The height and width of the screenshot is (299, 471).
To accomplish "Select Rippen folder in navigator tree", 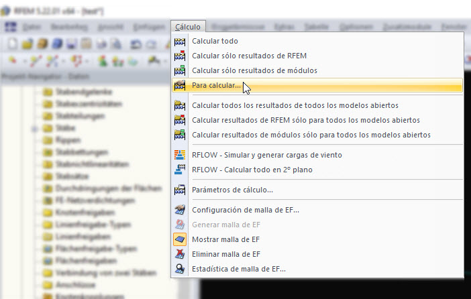I will click(x=68, y=140).
